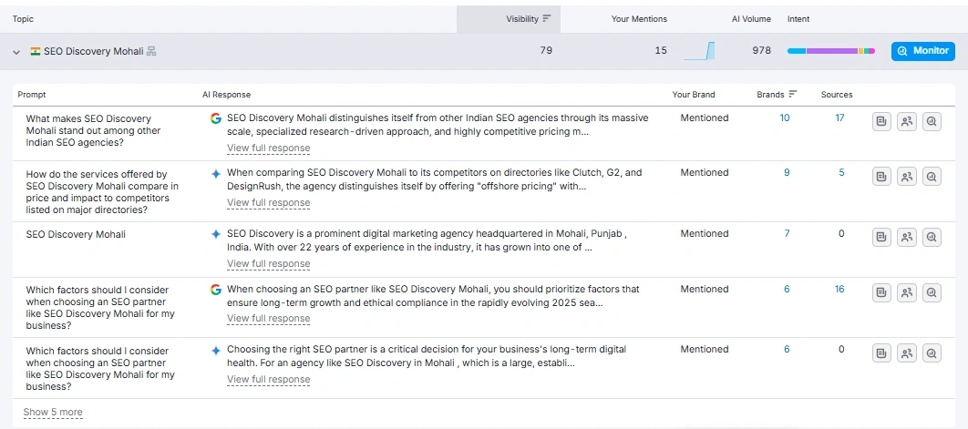Click 'Mentioned' status in the 'How do the services' row

tap(705, 173)
